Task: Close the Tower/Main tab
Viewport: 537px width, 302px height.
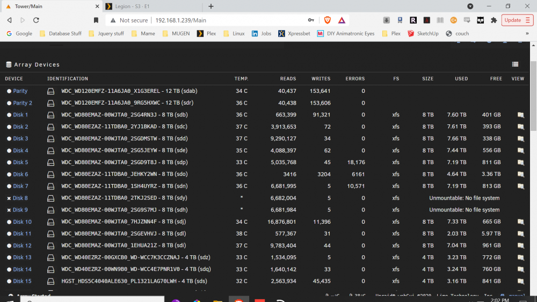Action: tap(97, 6)
